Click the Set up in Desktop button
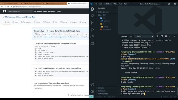 click(41, 34)
